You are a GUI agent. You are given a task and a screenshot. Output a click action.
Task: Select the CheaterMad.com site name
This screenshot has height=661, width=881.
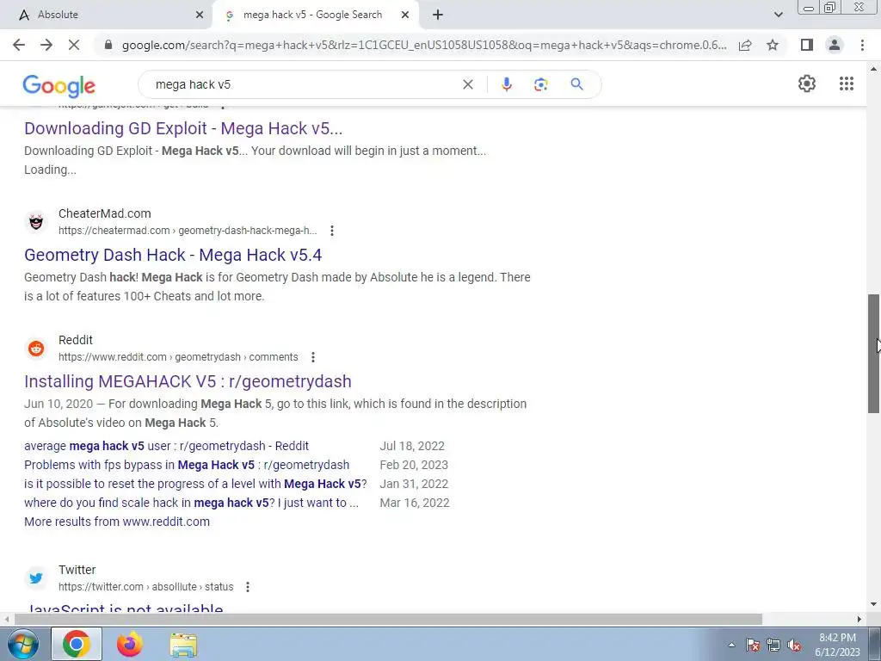tap(104, 213)
